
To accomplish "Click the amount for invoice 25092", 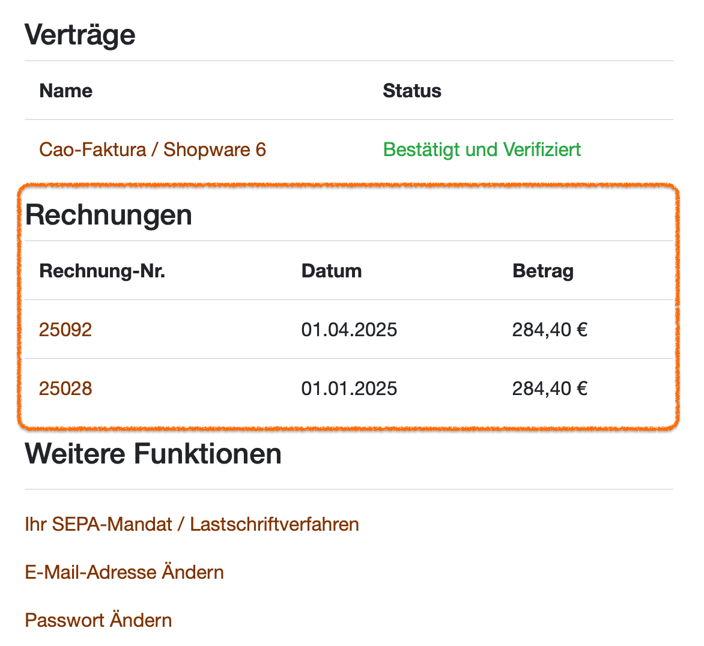I will click(550, 330).
